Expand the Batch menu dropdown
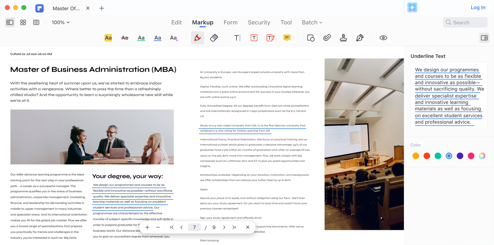The height and width of the screenshot is (245, 494). tap(312, 22)
